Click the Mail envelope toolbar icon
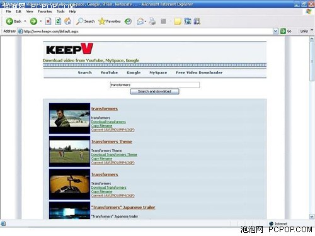 point(140,21)
